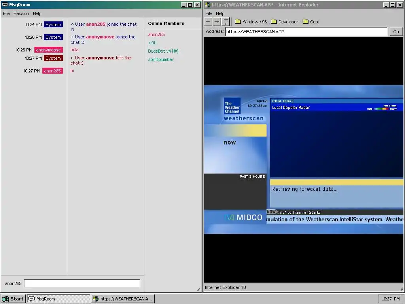This screenshot has width=405, height=304.
Task: Click the radar intensity color legend
Action: pyautogui.click(x=382, y=109)
